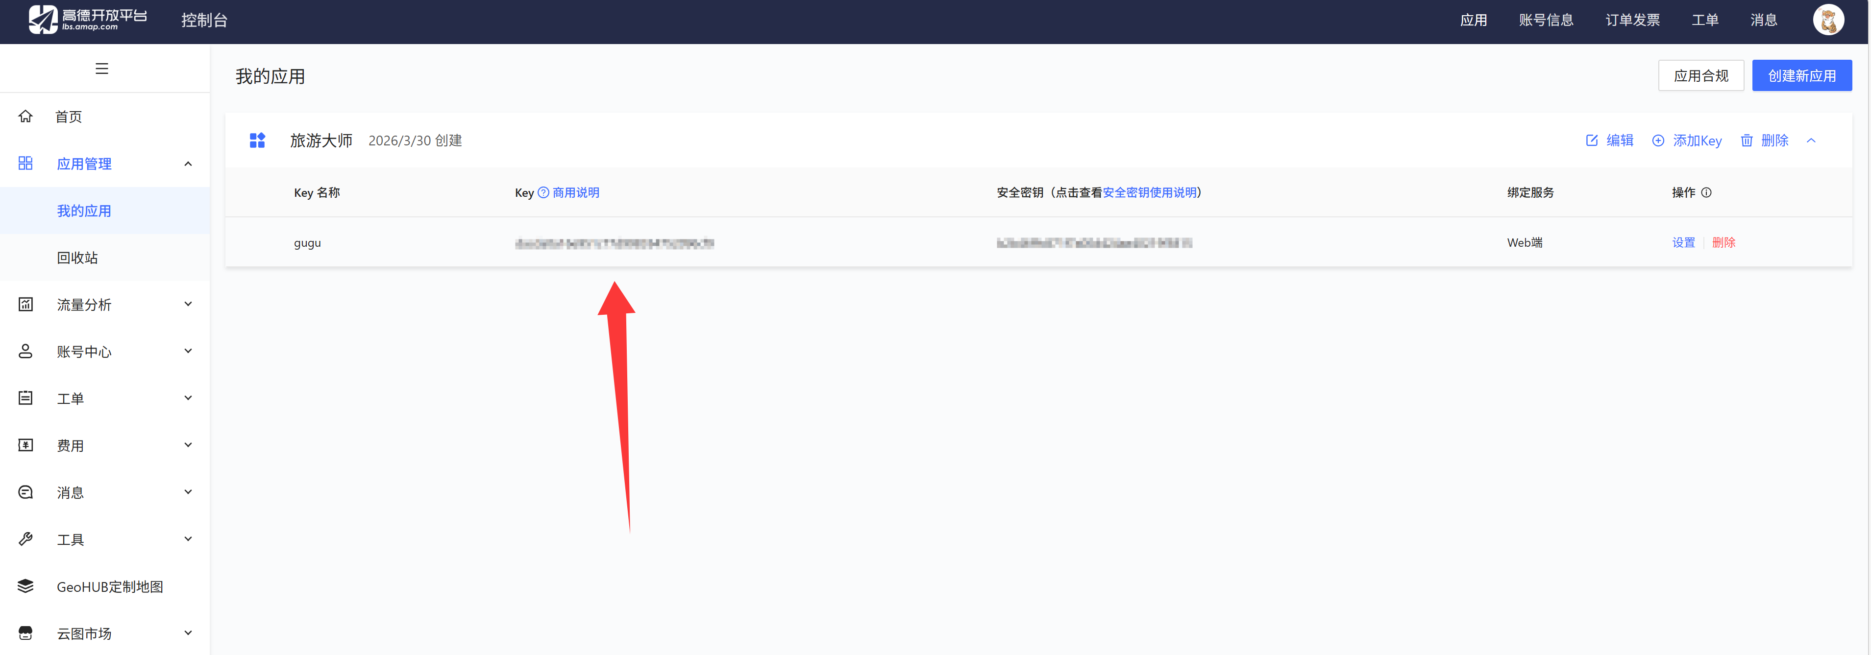The width and height of the screenshot is (1871, 655).
Task: Open 订单发票 in the top navigation
Action: click(x=1632, y=20)
